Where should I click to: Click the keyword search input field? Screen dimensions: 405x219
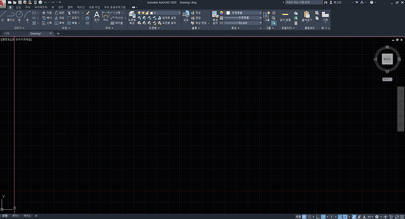(304, 2)
